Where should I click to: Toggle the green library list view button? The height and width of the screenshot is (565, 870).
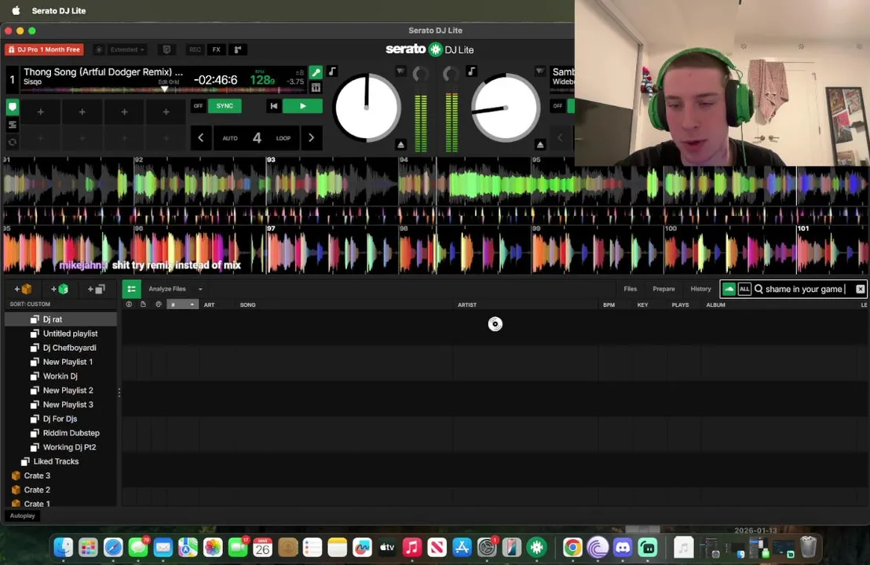(x=131, y=289)
